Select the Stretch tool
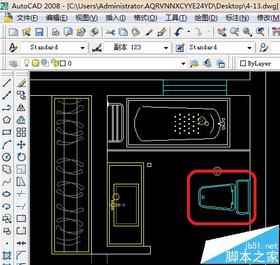 tap(21, 182)
